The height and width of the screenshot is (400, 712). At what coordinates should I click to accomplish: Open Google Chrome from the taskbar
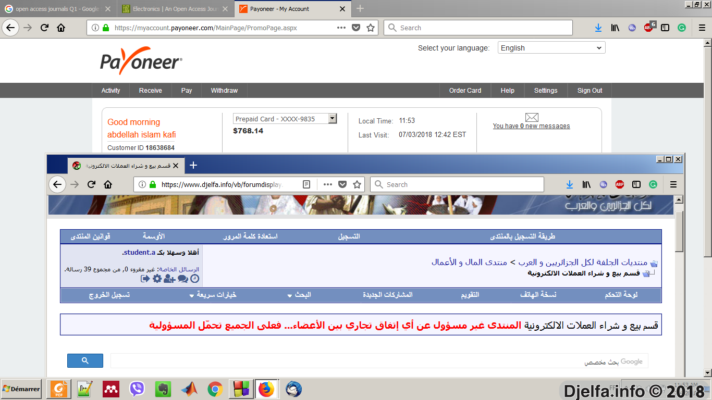coord(215,389)
